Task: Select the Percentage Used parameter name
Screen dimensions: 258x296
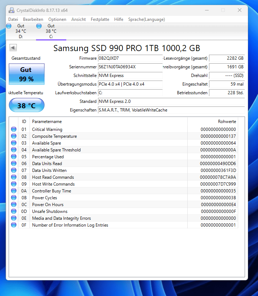Action: [x=48, y=157]
